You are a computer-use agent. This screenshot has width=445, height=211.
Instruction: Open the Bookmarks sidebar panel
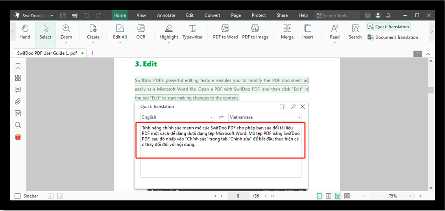(18, 66)
